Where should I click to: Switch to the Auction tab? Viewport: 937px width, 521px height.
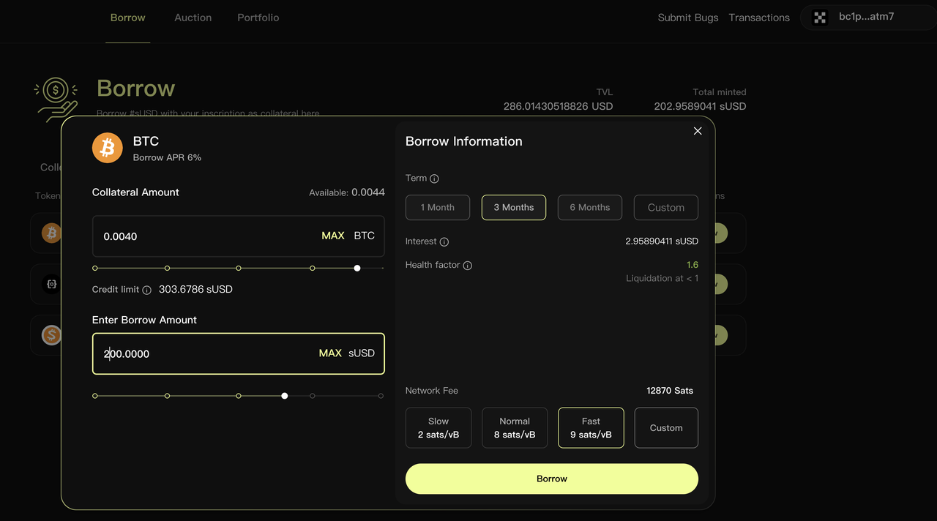click(x=193, y=18)
